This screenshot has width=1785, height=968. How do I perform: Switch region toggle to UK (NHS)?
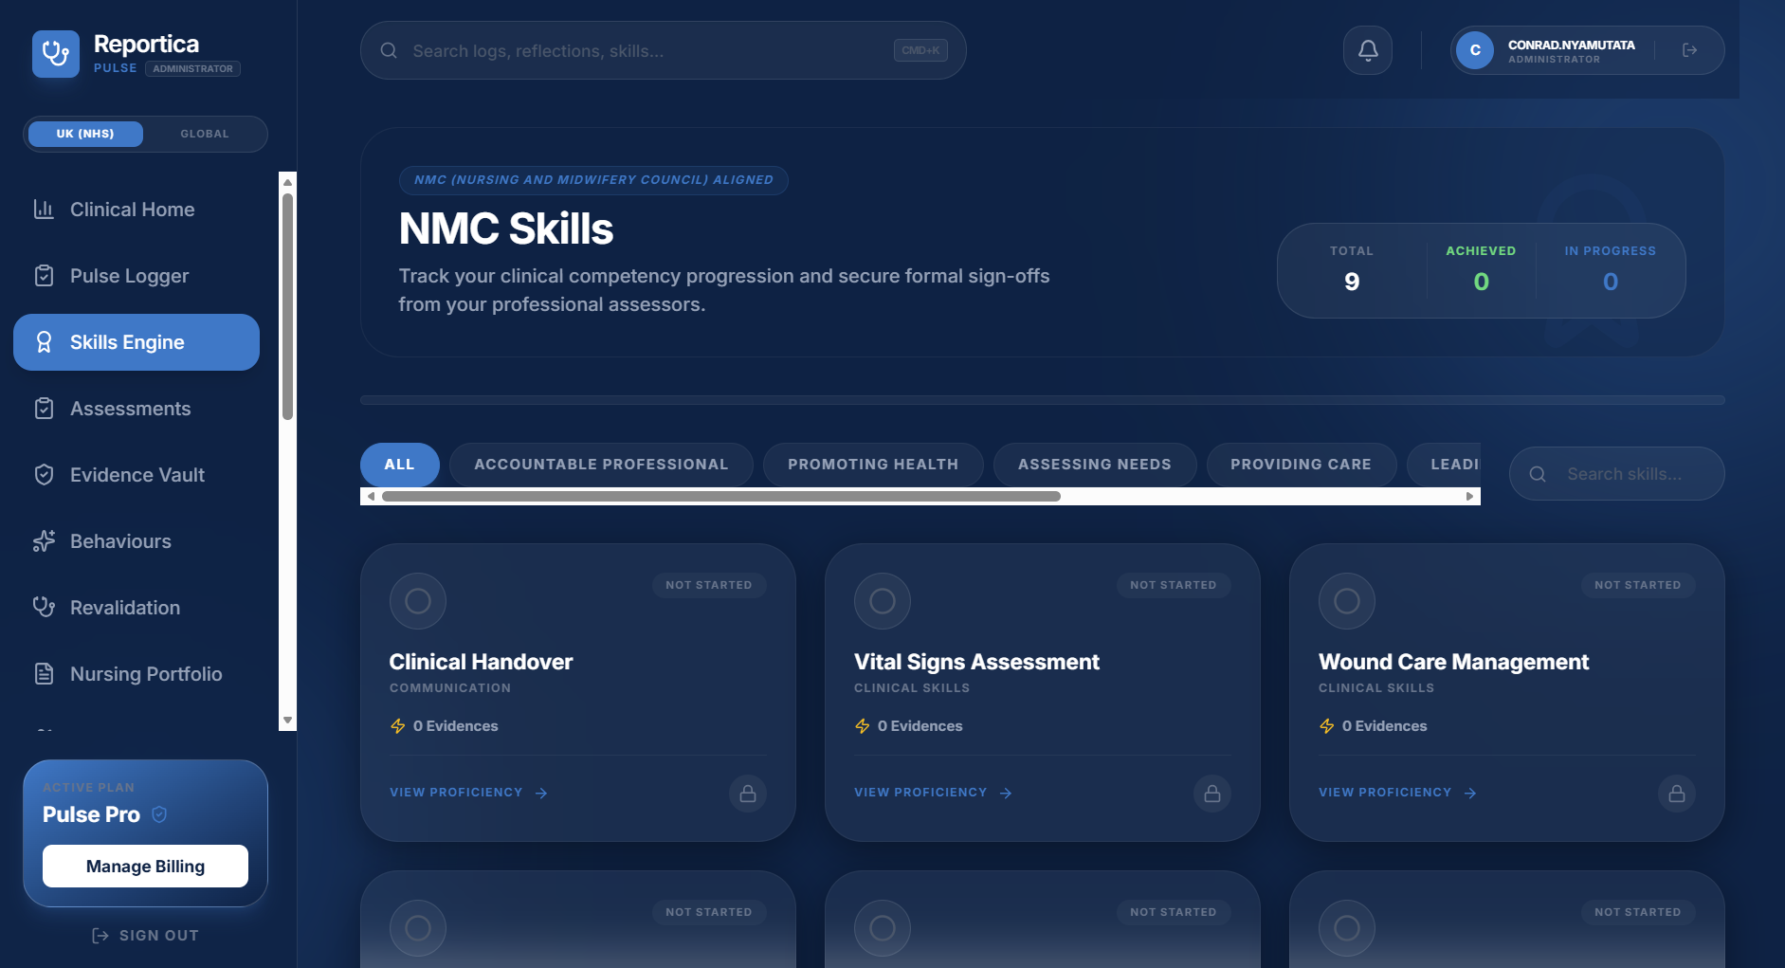tap(85, 134)
